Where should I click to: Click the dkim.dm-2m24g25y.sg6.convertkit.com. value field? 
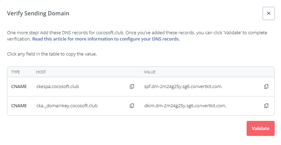click(185, 106)
